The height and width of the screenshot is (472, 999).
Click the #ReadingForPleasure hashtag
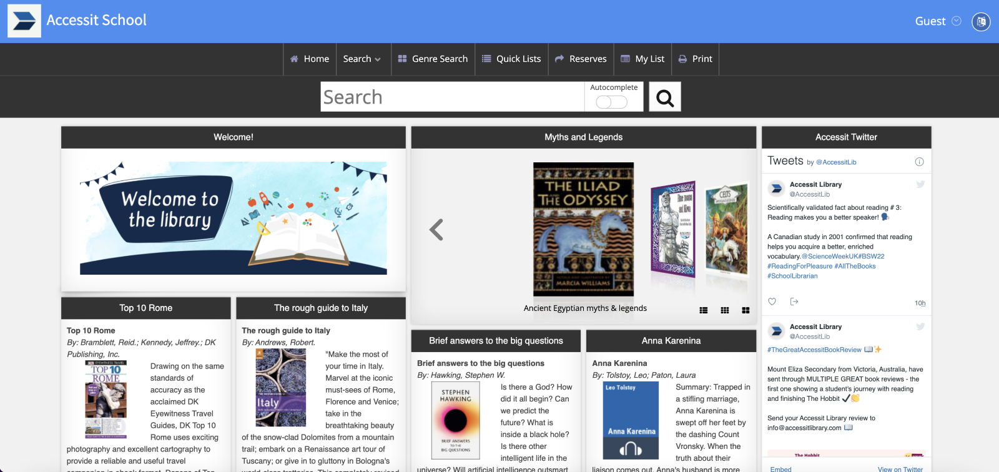tap(800, 266)
